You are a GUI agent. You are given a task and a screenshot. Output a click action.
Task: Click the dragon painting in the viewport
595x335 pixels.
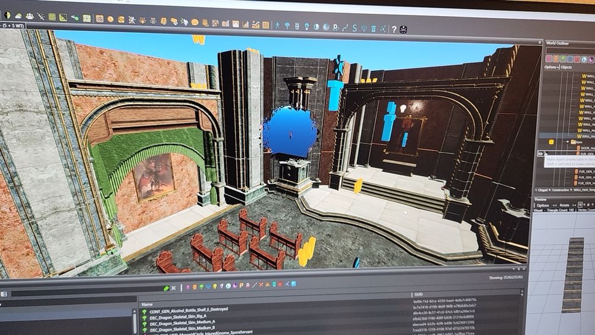[x=154, y=177]
